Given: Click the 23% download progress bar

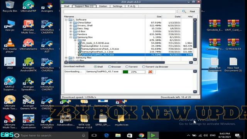Looking at the screenshot, I should click(134, 72).
